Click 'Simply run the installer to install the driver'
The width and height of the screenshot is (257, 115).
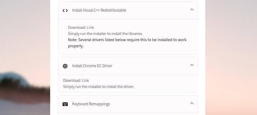click(x=98, y=87)
